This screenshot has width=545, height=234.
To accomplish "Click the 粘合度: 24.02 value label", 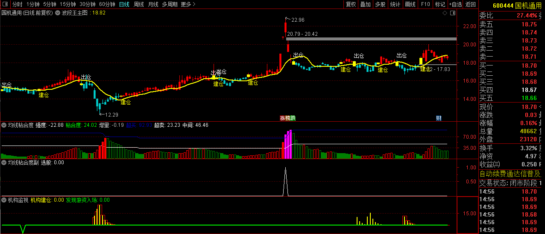I will [x=81, y=125].
